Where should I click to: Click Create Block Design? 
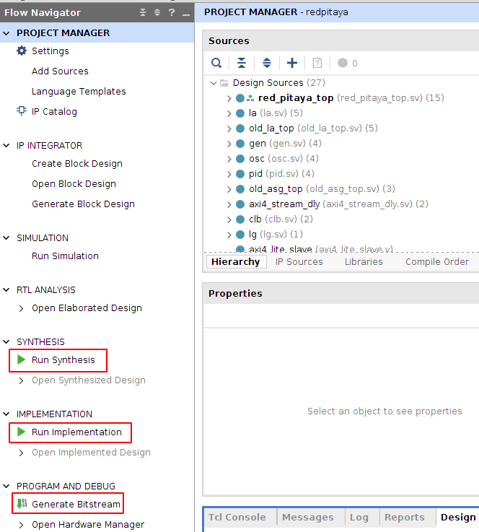point(77,164)
